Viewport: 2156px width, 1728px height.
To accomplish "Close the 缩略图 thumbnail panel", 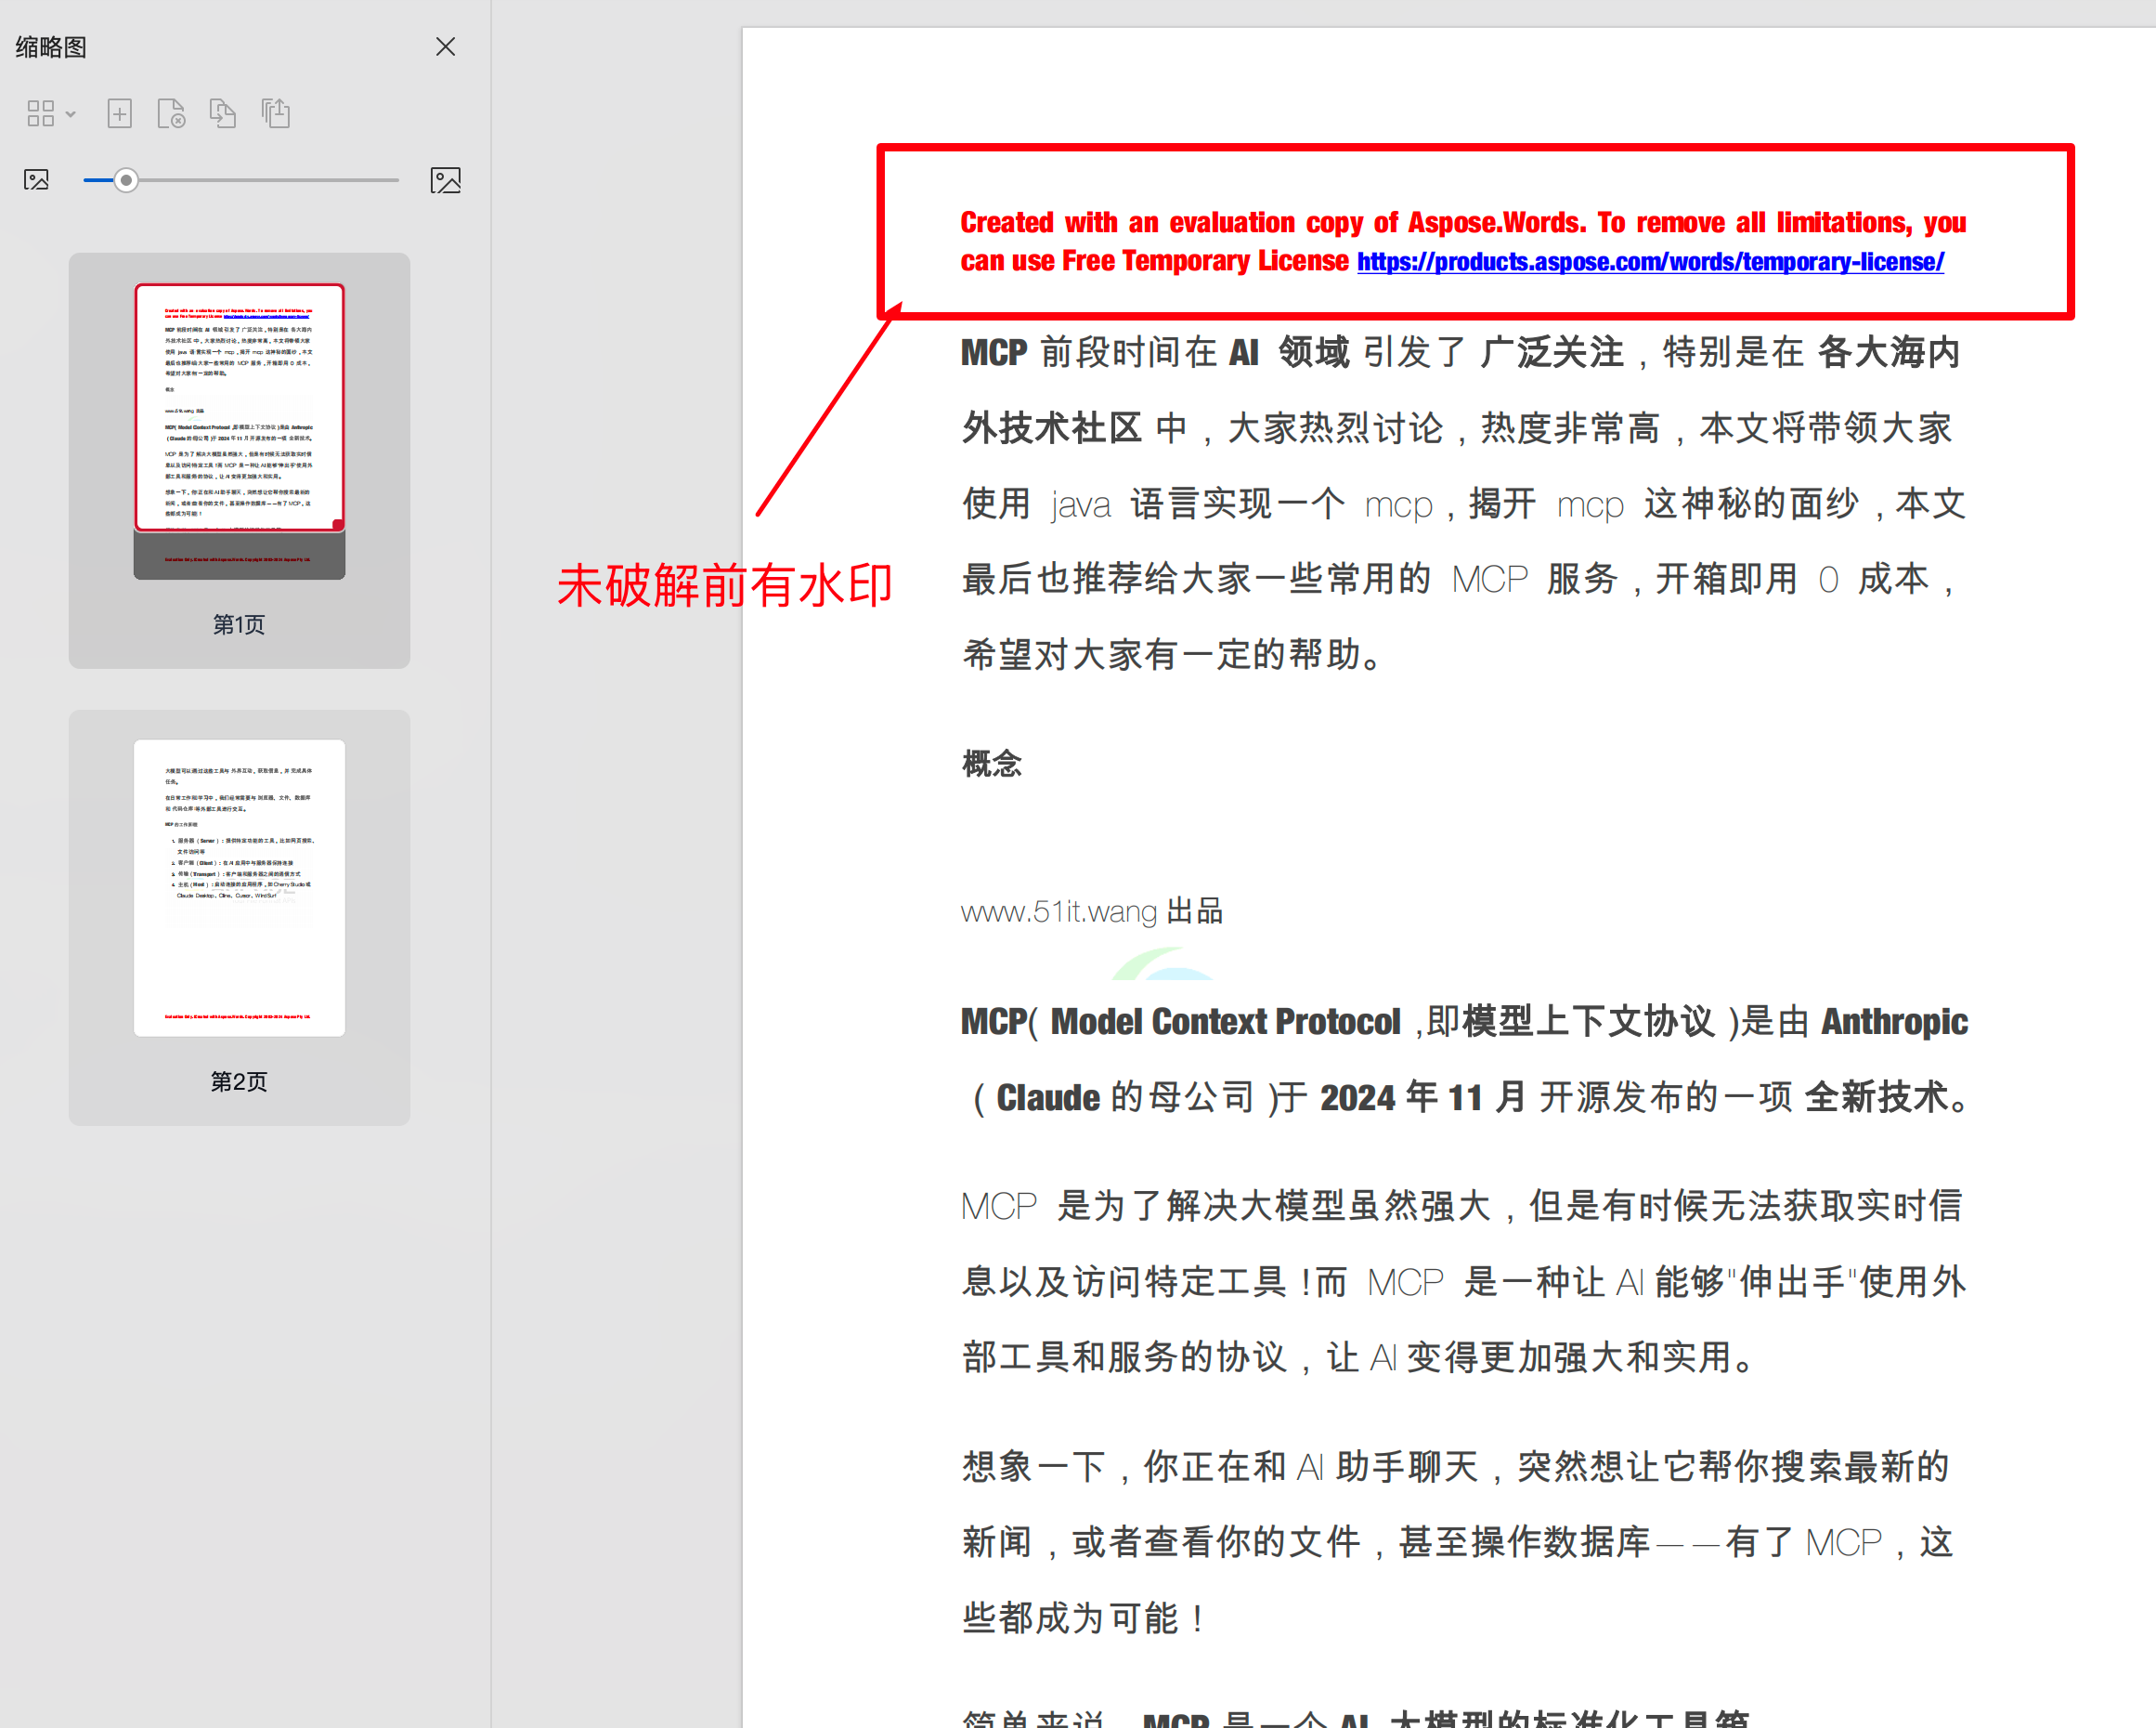I will click(x=445, y=47).
